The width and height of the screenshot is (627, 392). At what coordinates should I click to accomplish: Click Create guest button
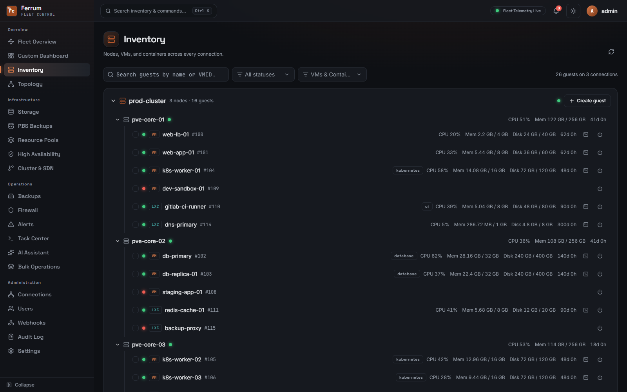587,101
